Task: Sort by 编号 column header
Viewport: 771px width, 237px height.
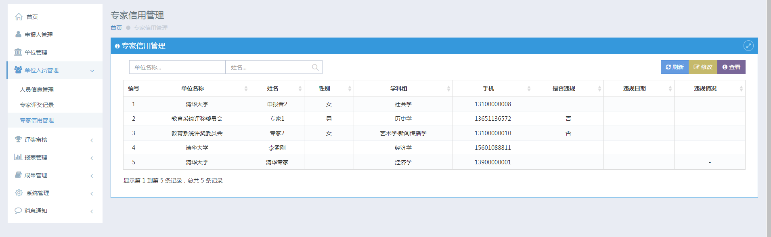Action: [x=134, y=88]
